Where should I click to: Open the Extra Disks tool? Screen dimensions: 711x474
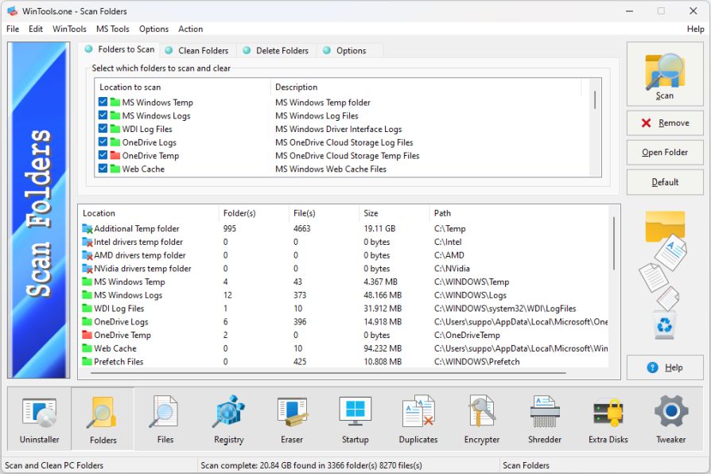coord(608,418)
